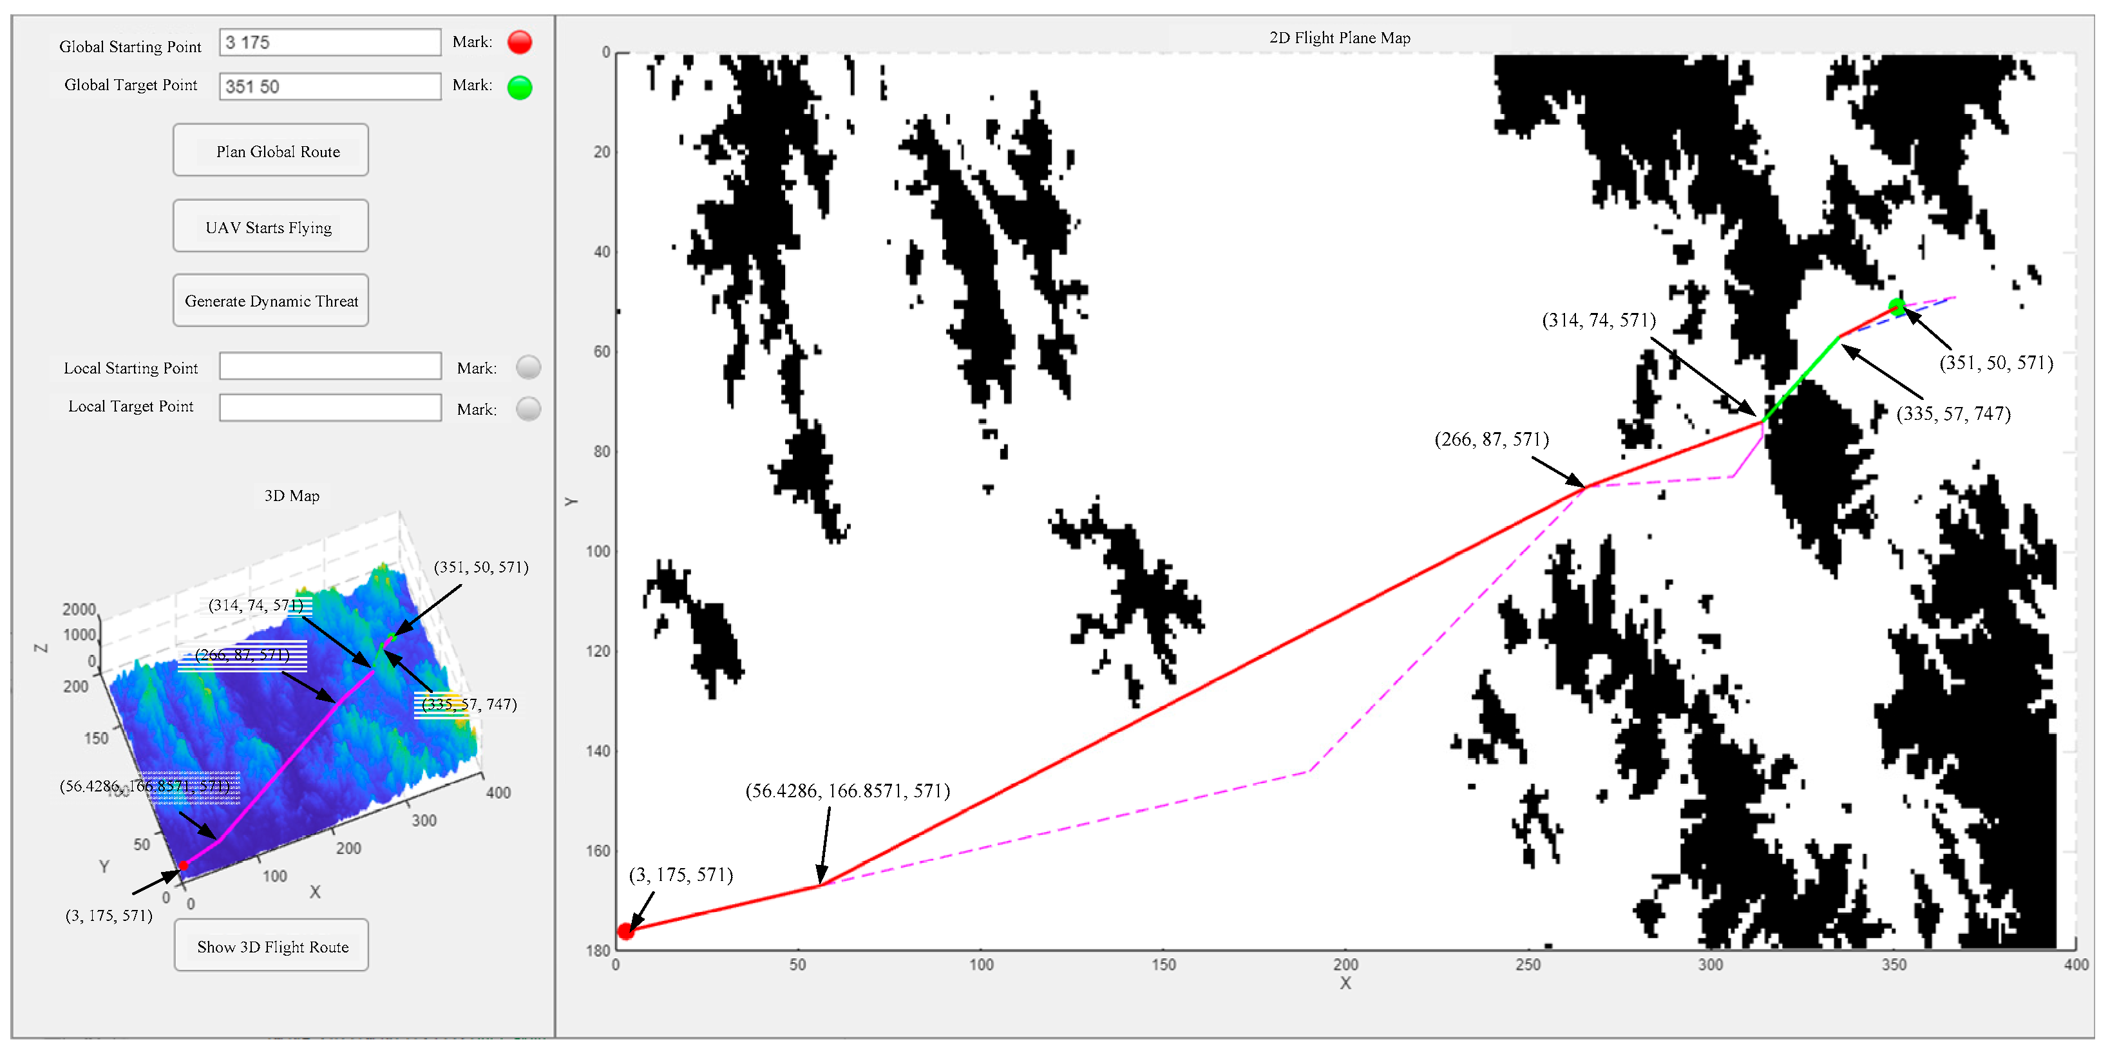Click the red Global Starting Point mark indicator
The height and width of the screenshot is (1051, 2108).
520,42
